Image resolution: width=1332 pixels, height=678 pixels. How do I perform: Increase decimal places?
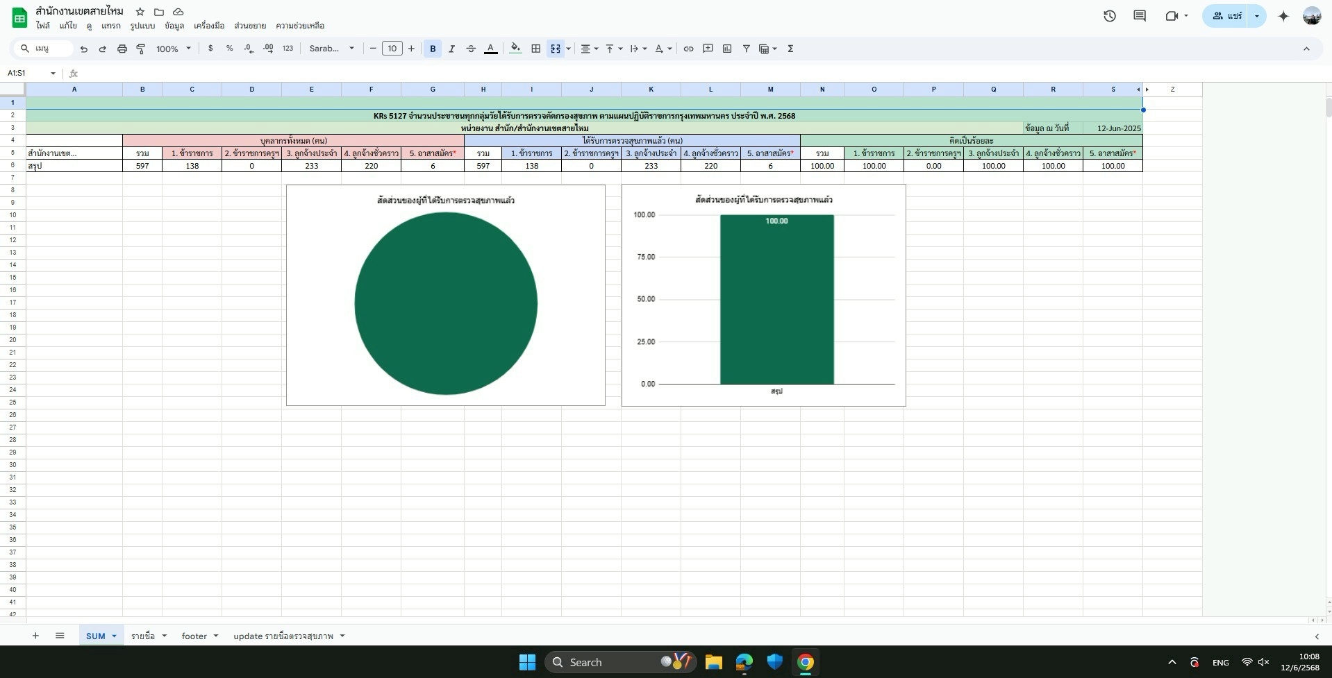(x=268, y=49)
